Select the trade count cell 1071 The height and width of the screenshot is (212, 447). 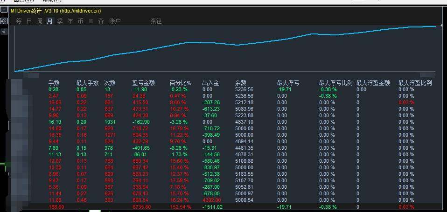(110, 135)
